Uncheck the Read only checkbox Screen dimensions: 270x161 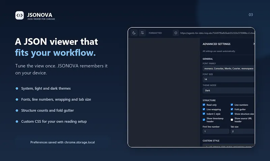pos(204,105)
